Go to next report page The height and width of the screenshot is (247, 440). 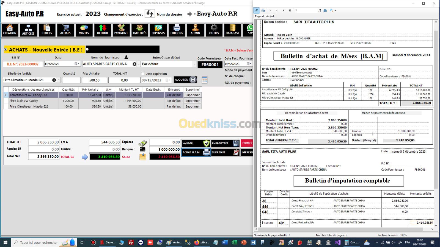[284, 10]
